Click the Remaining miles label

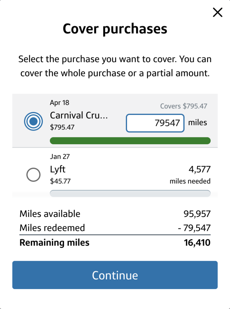pos(54,243)
